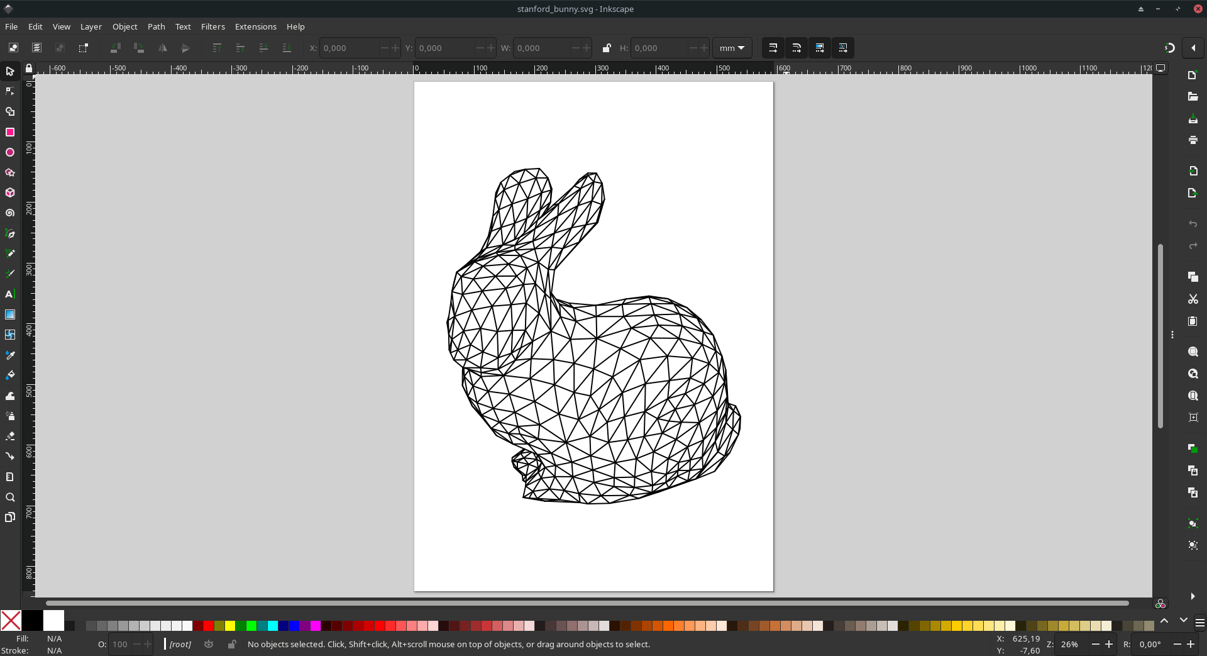Toggle move gradients with object

(820, 48)
